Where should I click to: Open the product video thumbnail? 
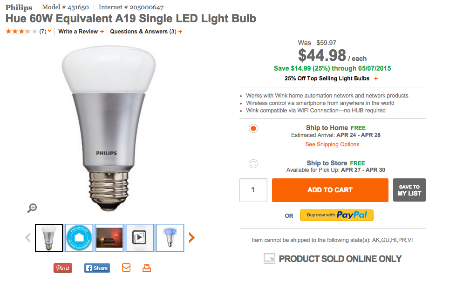[140, 238]
